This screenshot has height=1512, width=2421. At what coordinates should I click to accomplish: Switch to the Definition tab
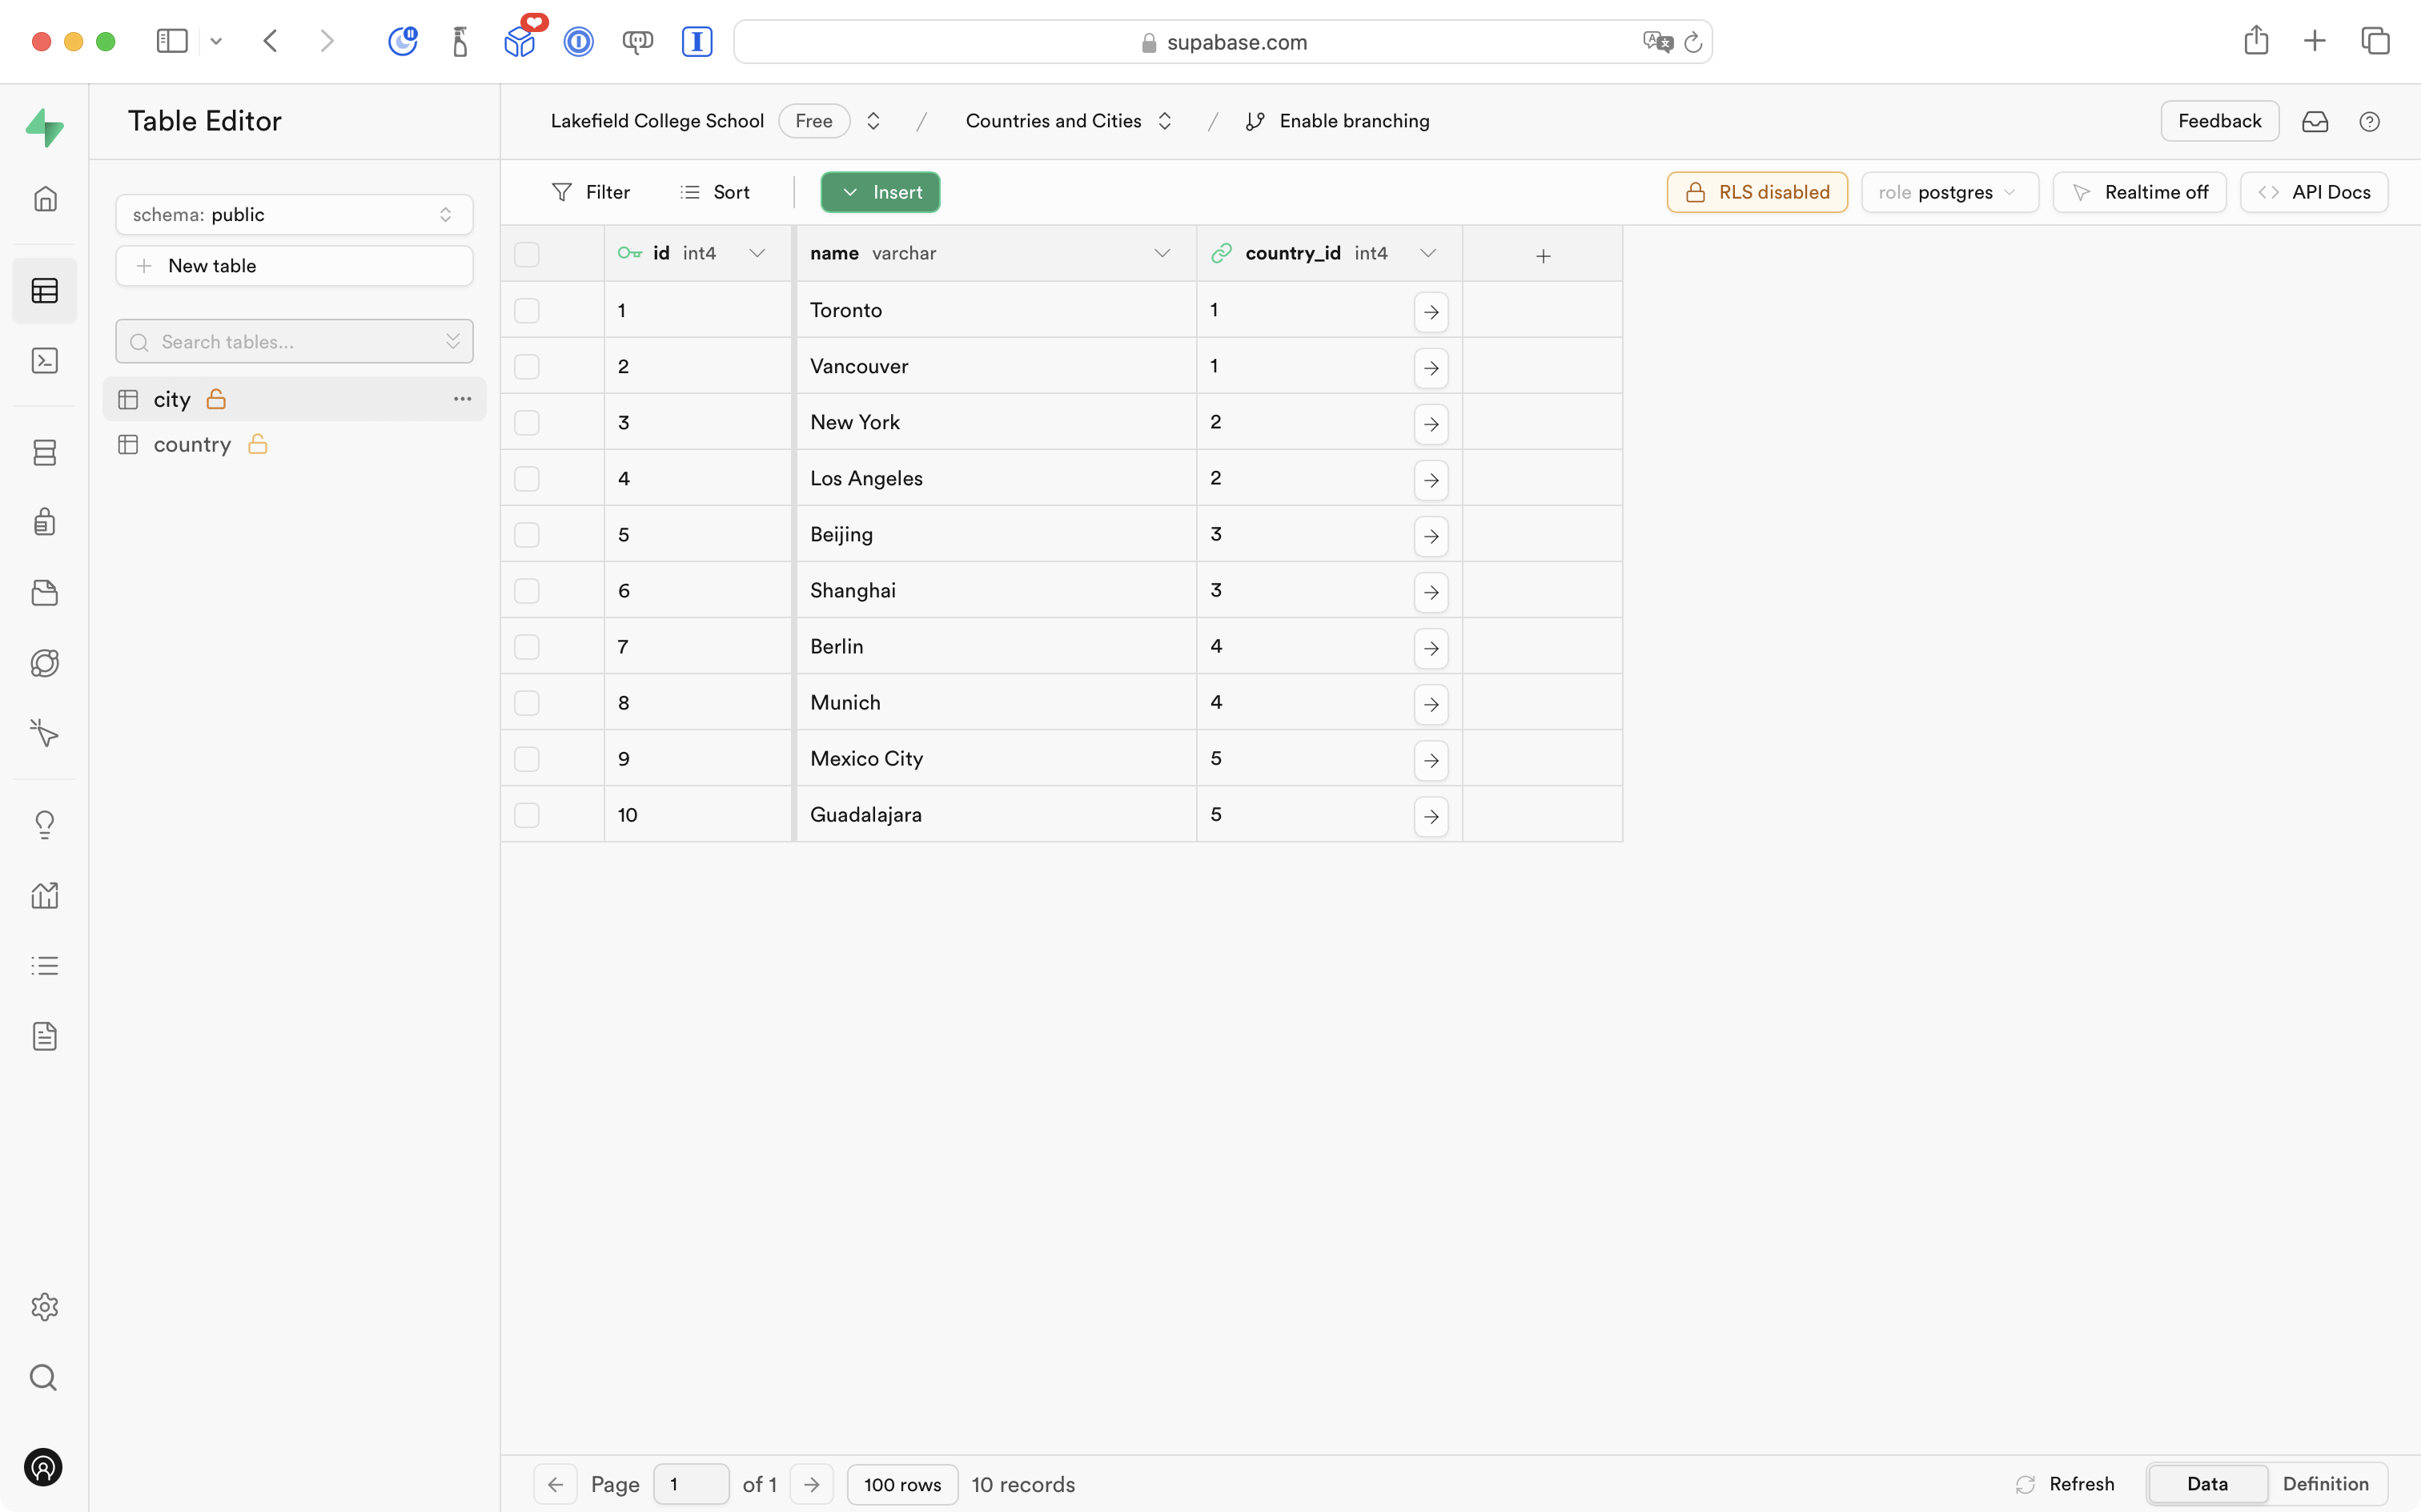[2325, 1483]
